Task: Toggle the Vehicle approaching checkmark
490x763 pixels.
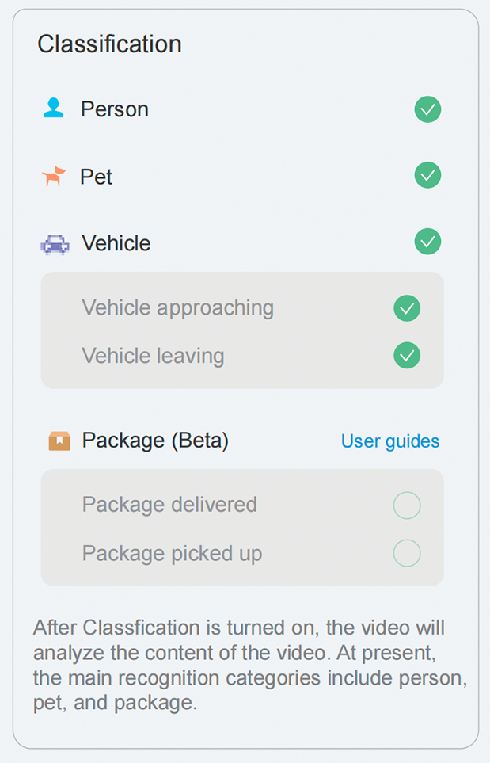Action: click(407, 308)
